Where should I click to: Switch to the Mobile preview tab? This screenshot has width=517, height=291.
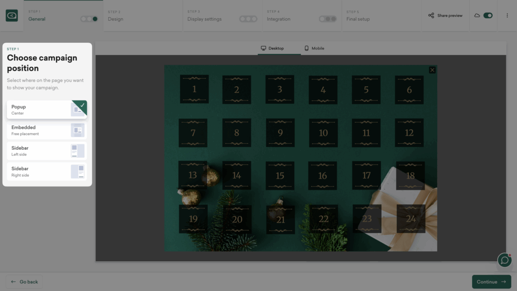pyautogui.click(x=314, y=48)
